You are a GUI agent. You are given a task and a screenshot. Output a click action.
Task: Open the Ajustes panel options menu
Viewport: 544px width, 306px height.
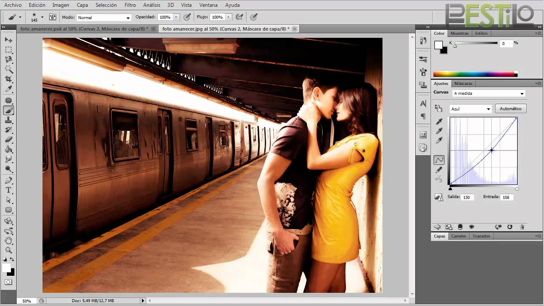click(x=538, y=83)
